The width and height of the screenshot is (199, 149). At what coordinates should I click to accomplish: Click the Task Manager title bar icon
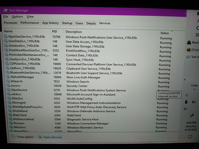click(5, 10)
